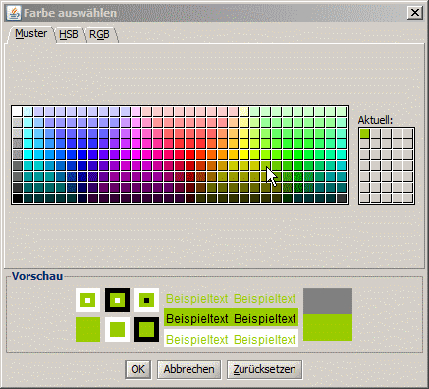Image resolution: width=429 pixels, height=389 pixels.
Task: Click the gray-green preview color block
Action: (x=328, y=314)
